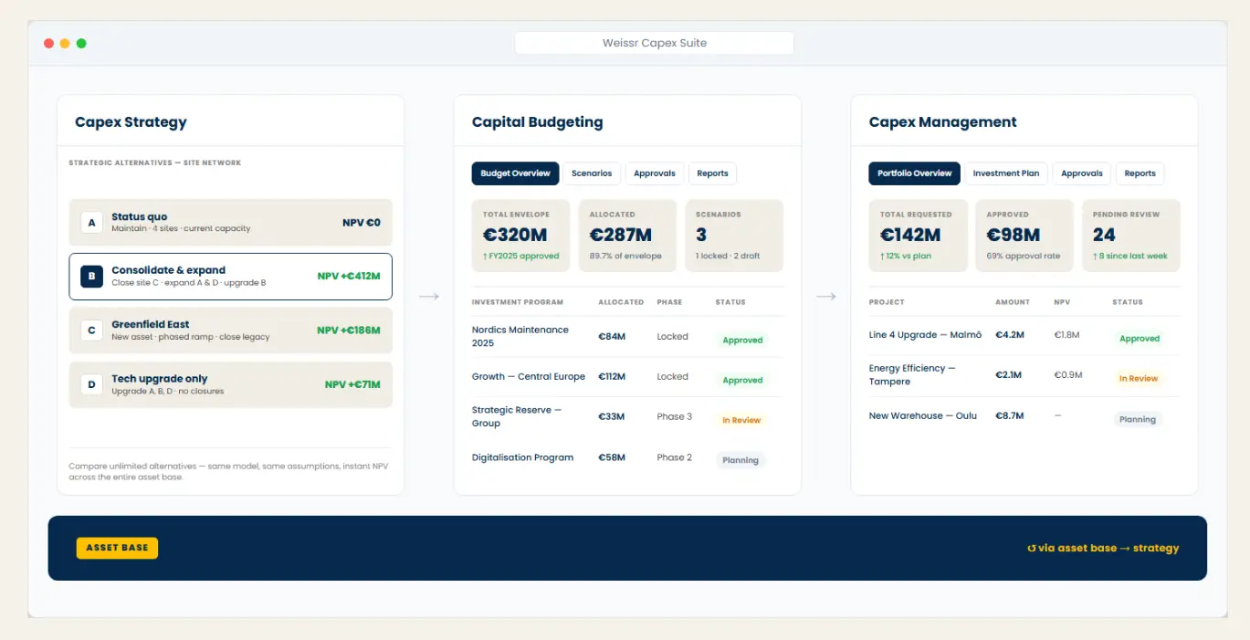Viewport: 1250px width, 640px height.
Task: Click the ASSET BASE yellow button
Action: (x=117, y=548)
